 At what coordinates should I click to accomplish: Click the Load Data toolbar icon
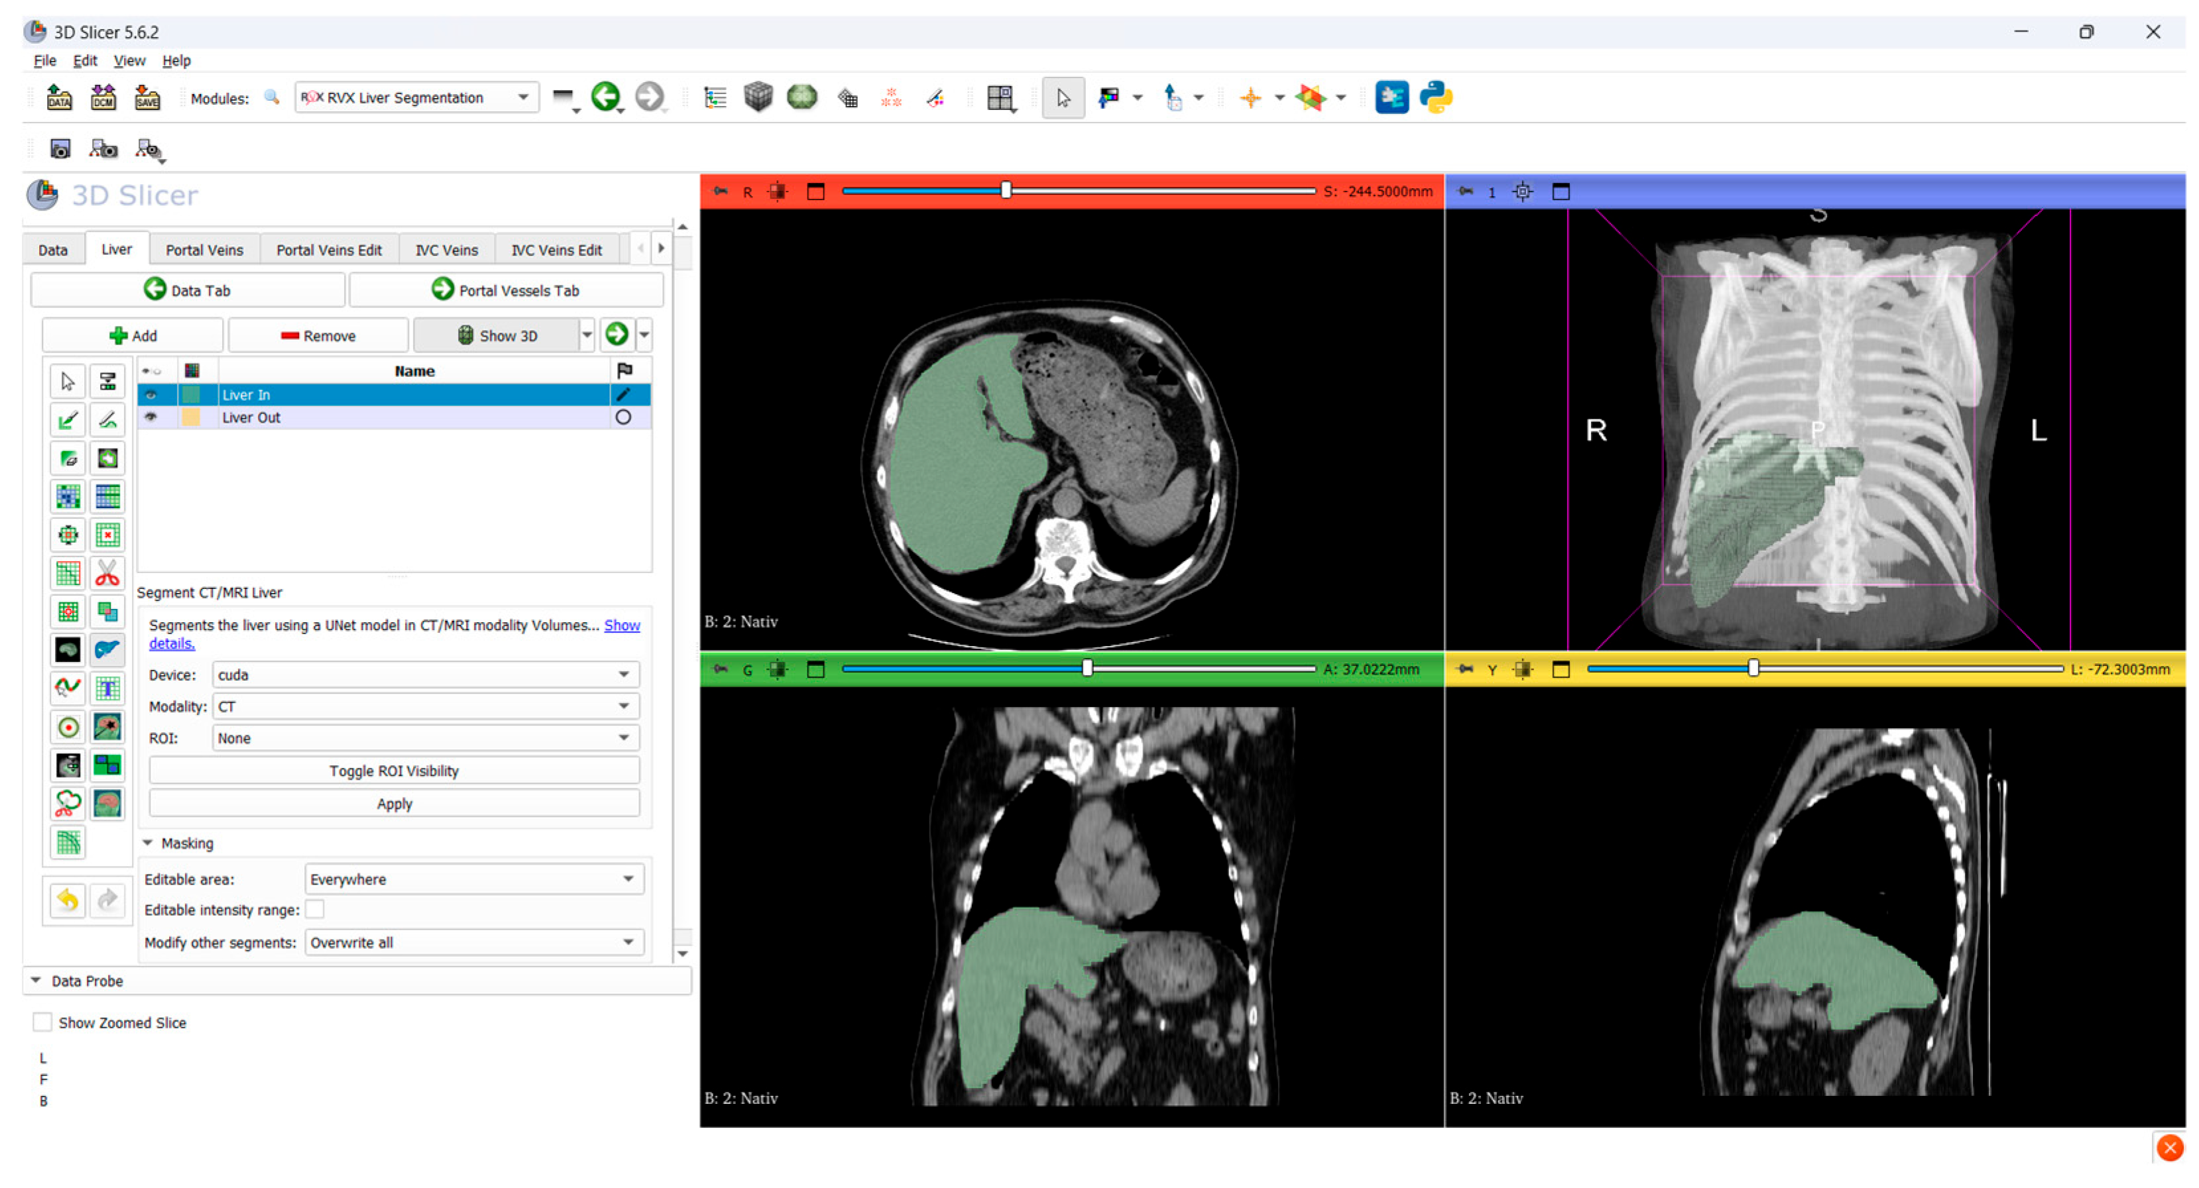click(x=58, y=97)
